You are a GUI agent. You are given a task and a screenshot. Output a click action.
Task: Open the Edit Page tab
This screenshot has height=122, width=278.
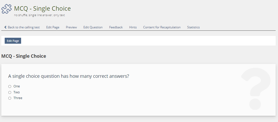(x=53, y=27)
